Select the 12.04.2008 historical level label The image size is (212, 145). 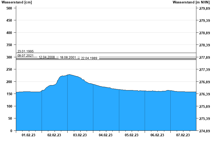click(x=47, y=57)
